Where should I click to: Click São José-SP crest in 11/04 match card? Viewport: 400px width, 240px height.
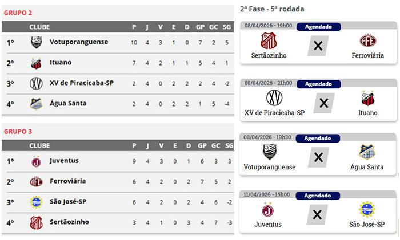pos(366,210)
